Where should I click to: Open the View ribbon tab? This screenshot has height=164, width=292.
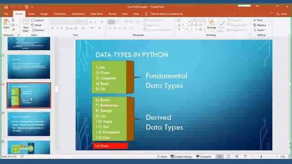[x=125, y=14]
